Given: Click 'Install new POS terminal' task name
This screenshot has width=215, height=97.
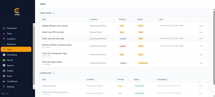Looking at the screenshot, I should [x=53, y=32].
